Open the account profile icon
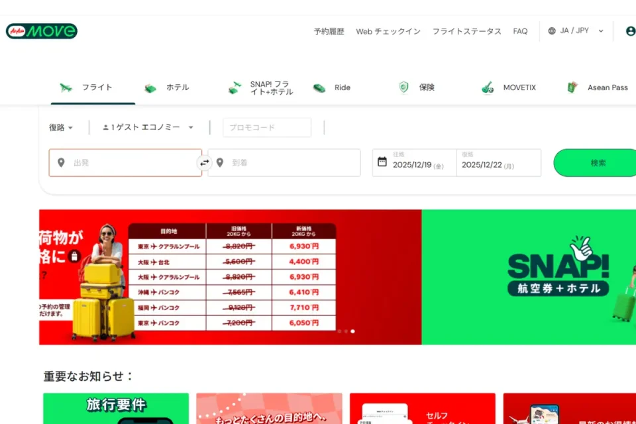The height and width of the screenshot is (424, 636). [630, 30]
